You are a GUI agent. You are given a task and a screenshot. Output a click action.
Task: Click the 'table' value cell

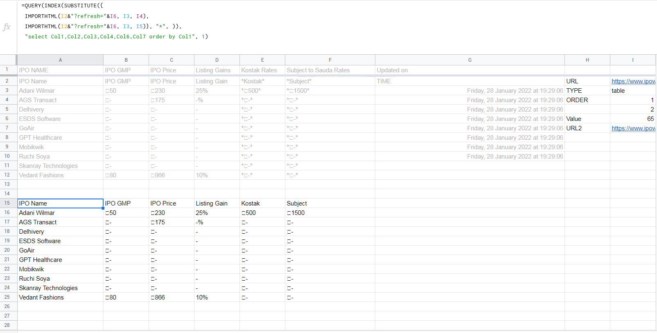[633, 91]
